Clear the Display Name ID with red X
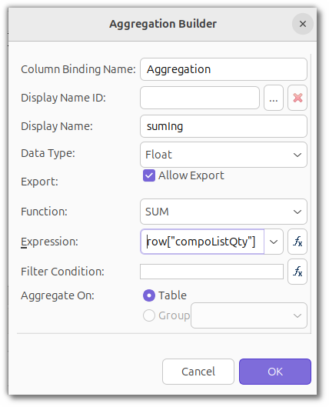This screenshot has width=329, height=407. pos(297,98)
